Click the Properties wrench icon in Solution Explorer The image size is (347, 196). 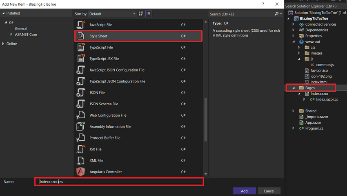[301, 36]
